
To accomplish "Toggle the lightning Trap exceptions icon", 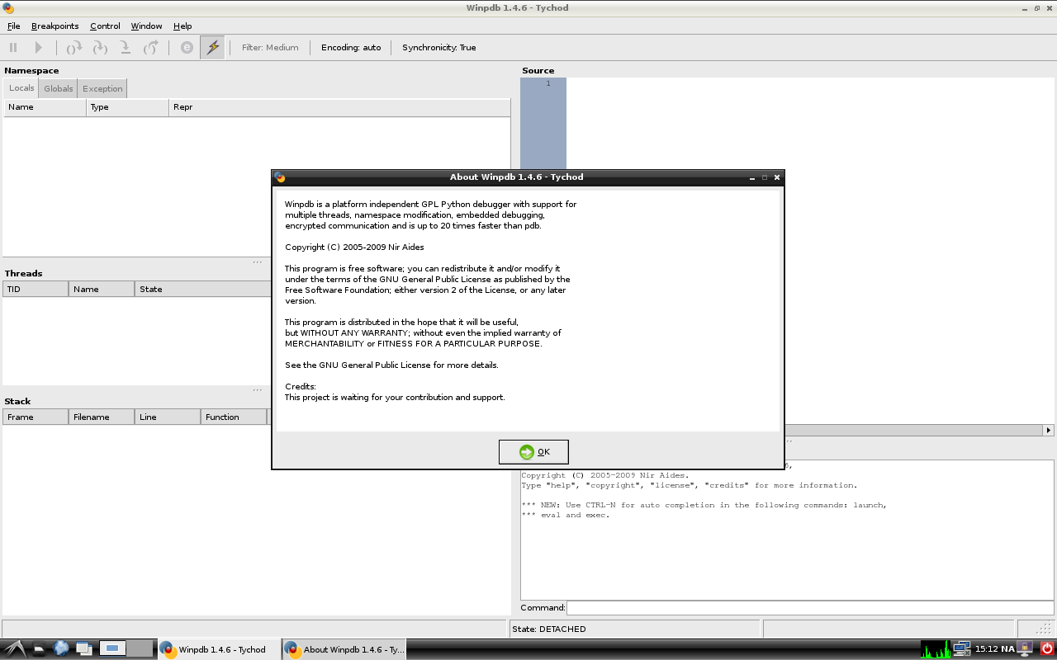I will point(212,48).
